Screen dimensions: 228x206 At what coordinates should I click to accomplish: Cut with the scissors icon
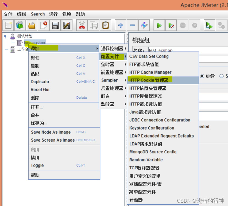point(82,25)
